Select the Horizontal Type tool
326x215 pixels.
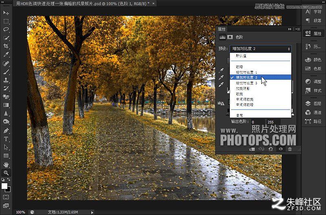point(6,139)
